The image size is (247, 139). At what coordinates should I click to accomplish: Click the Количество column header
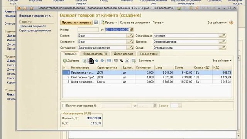(x=145, y=68)
